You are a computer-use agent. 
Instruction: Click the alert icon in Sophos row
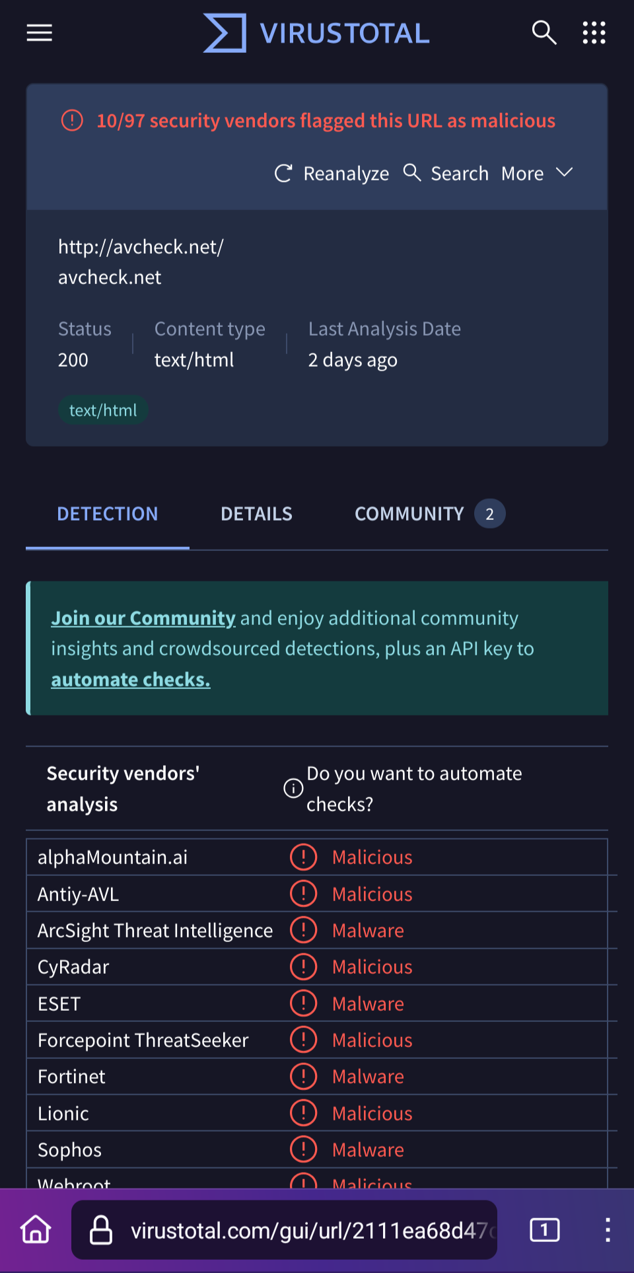[x=303, y=1149]
